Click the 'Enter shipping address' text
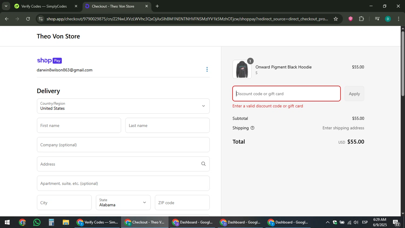Screen dimensions: 405x228 tap(343, 128)
